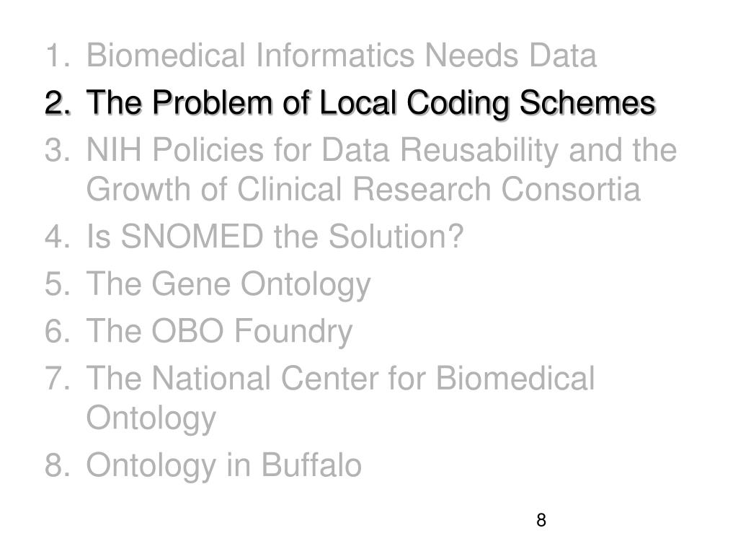
Task: Select 'The National Center for Biomedical' line
Action: click(x=340, y=378)
